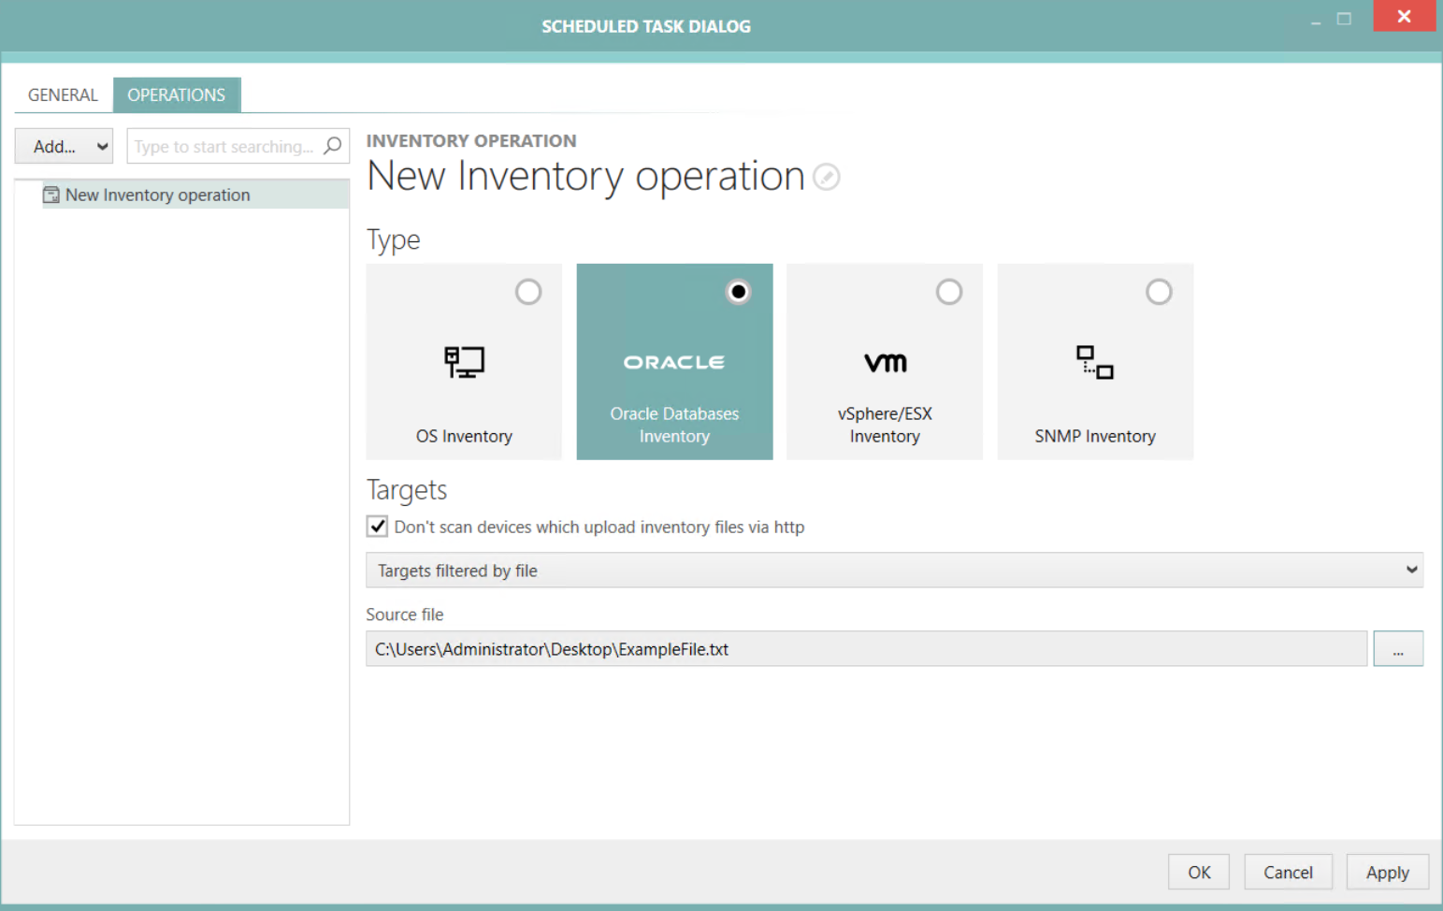Image resolution: width=1443 pixels, height=911 pixels.
Task: Switch to the OPERATIONS tab
Action: coord(177,94)
